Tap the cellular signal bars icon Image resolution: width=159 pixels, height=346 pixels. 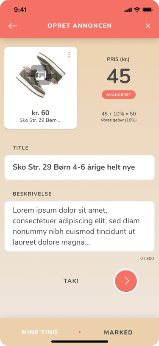[x=128, y=10]
